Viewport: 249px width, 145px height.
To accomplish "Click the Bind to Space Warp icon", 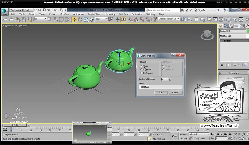I will (x=30, y=20).
